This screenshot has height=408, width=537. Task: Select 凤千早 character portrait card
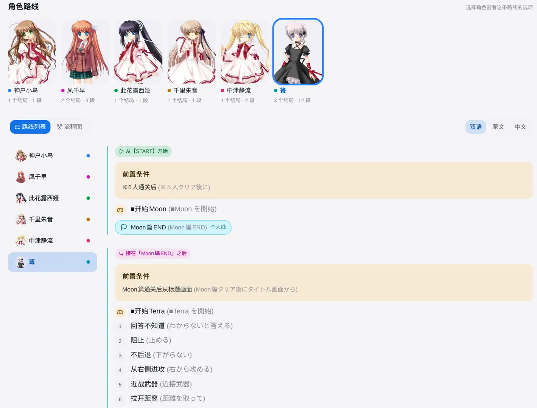(x=85, y=61)
